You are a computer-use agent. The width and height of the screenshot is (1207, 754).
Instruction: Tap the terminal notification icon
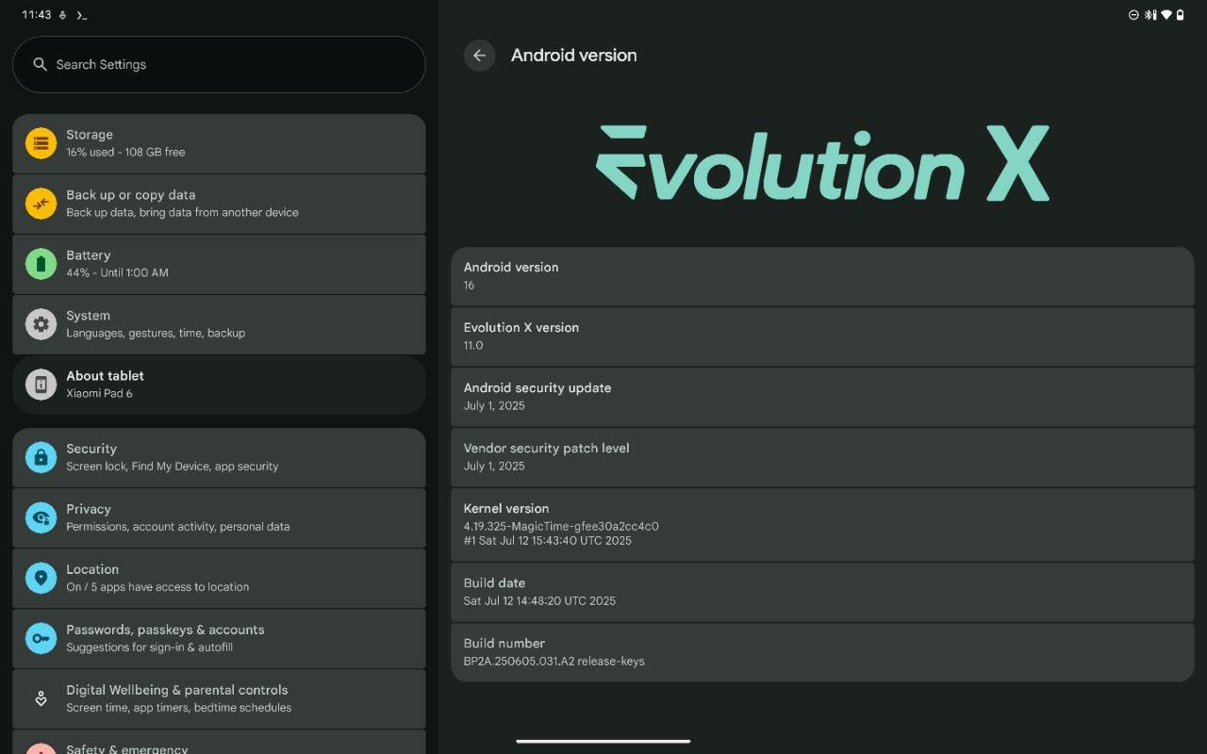82,15
